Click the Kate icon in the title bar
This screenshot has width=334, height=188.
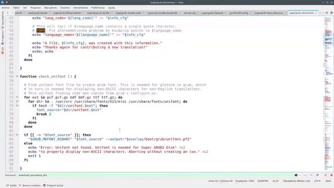point(2,2)
